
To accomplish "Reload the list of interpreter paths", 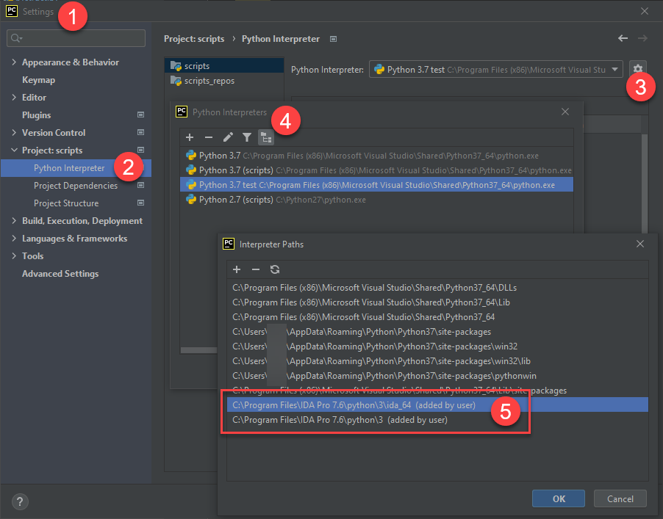I will (x=275, y=269).
